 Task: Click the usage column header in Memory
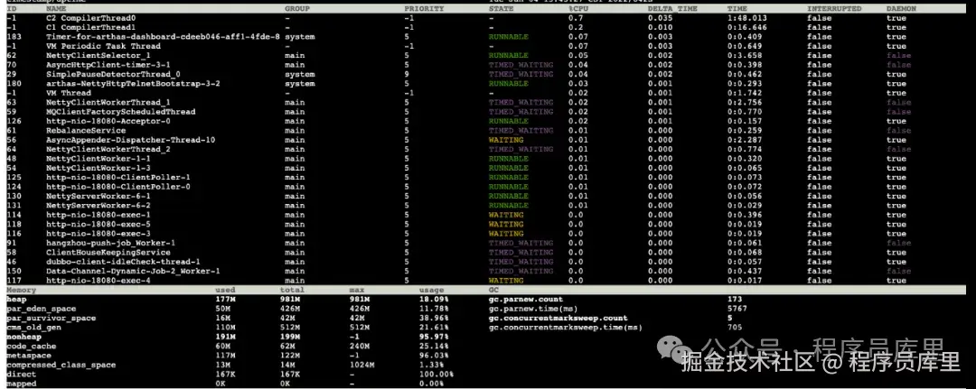click(431, 290)
